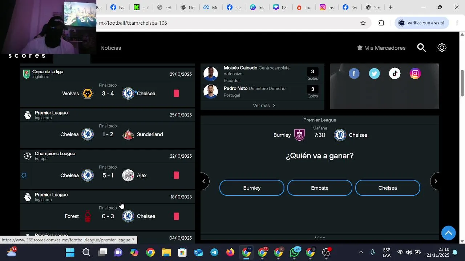
Task: Open Premier League link above Forest-Chelsea
Action: click(51, 195)
